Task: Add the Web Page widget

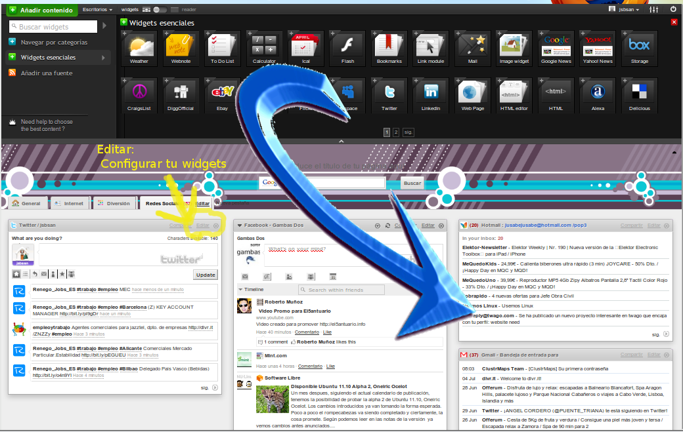Action: pos(473,96)
